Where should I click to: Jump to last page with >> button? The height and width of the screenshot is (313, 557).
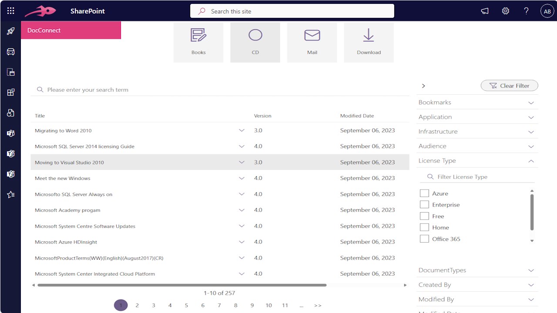[x=318, y=305]
